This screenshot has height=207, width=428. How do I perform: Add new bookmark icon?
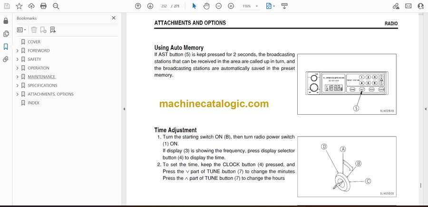click(x=43, y=30)
